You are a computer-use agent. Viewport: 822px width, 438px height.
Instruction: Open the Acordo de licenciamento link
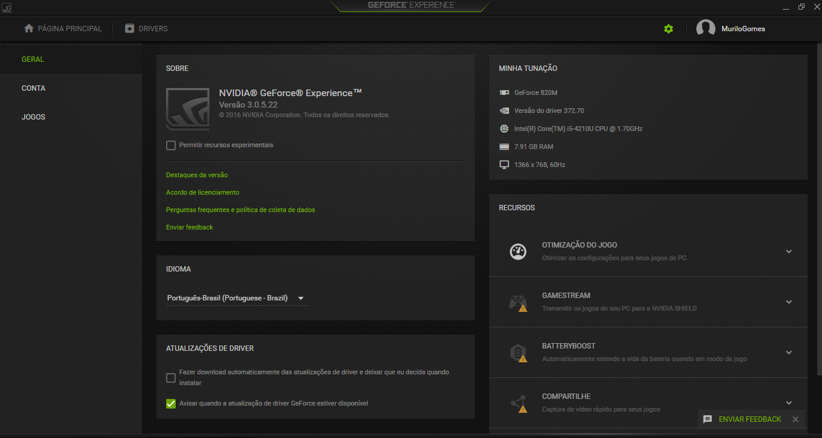[x=203, y=192]
